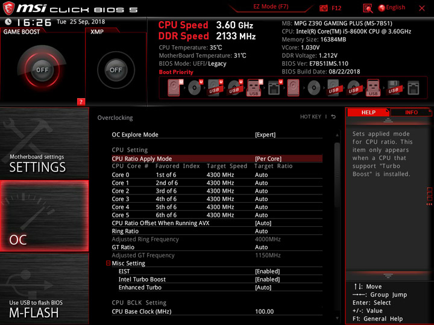Switch to the INFO tab
This screenshot has height=325, width=434.
[x=411, y=112]
